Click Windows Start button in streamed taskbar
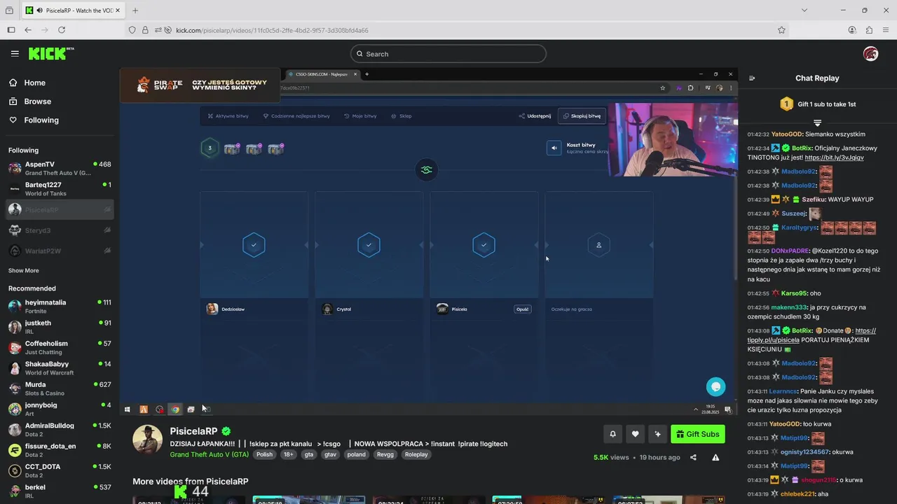This screenshot has height=504, width=897. tap(127, 409)
